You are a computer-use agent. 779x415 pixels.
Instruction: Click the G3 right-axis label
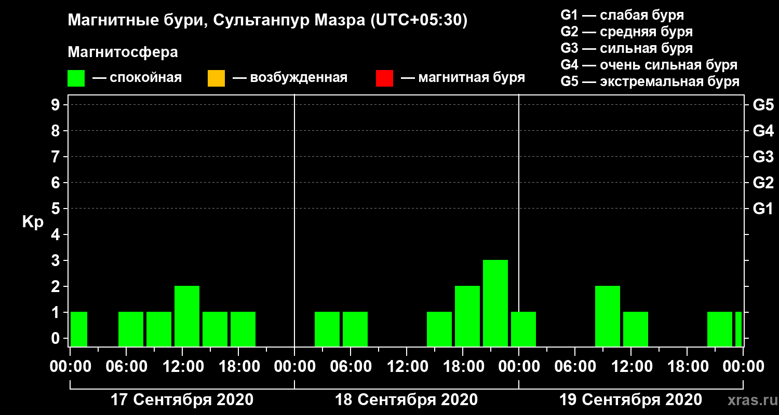(763, 157)
